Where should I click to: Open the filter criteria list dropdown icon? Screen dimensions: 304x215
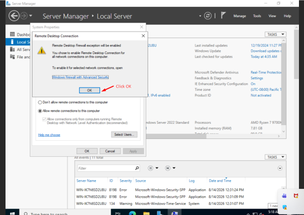click(153, 168)
